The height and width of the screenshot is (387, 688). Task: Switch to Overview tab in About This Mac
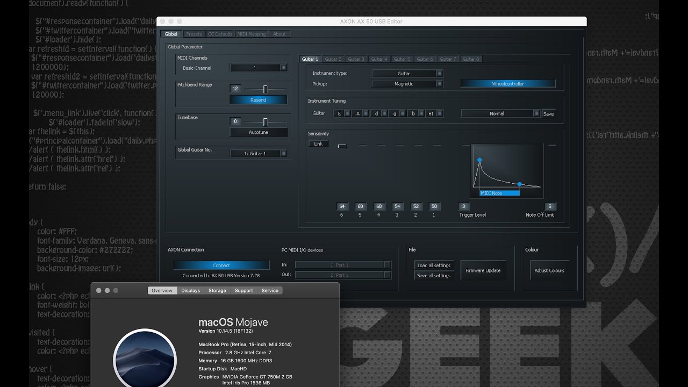point(162,290)
